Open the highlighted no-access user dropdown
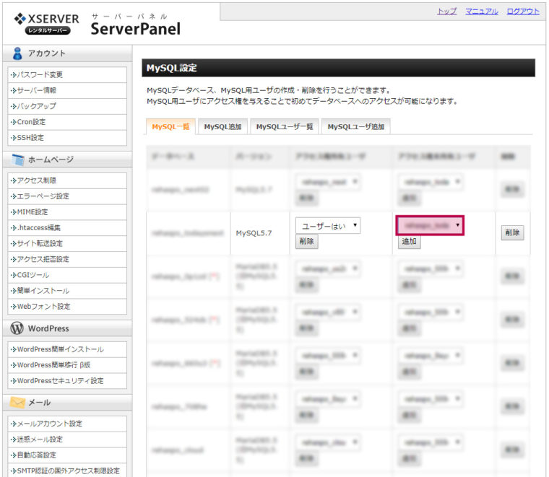The height and width of the screenshot is (477, 549). click(x=430, y=225)
